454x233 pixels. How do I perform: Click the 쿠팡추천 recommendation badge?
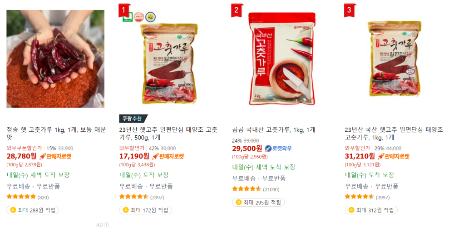133,119
